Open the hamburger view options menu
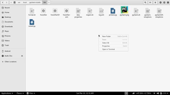The image size is (170, 95). coord(155,2)
